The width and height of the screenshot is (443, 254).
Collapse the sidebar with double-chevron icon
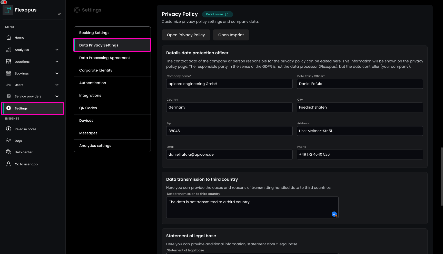pyautogui.click(x=59, y=14)
